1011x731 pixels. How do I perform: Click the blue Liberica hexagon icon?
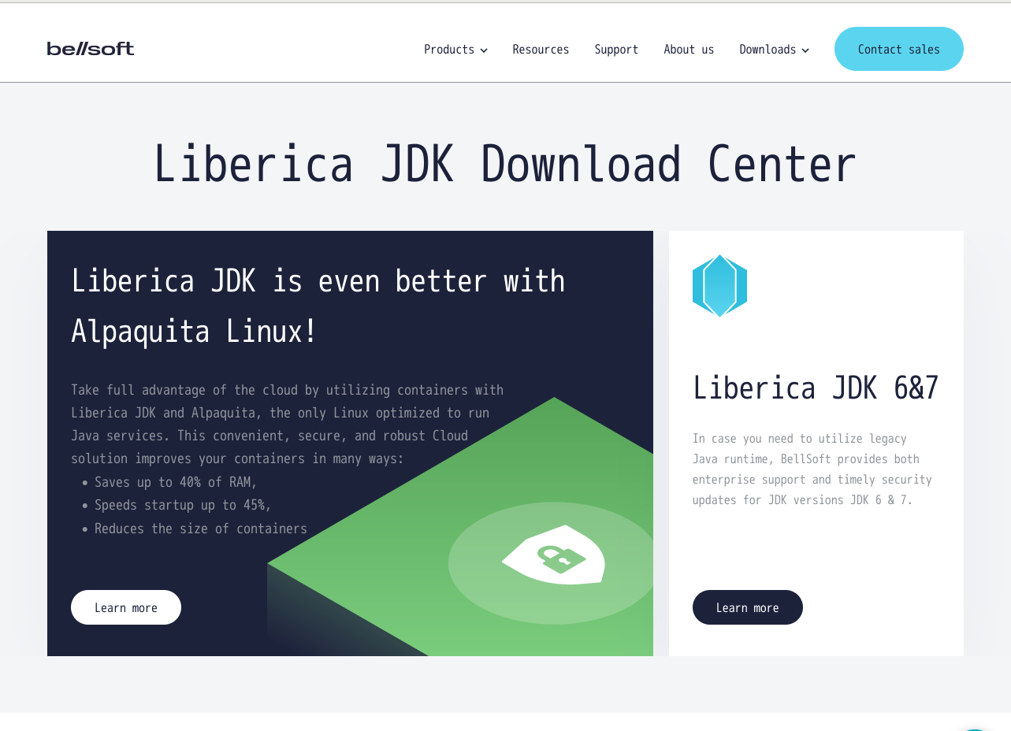coord(719,286)
